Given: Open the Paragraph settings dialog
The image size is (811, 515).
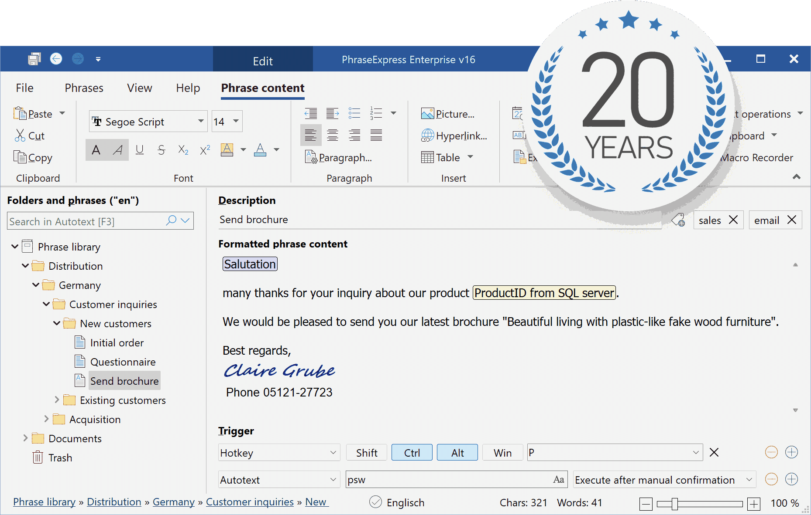Looking at the screenshot, I should pos(340,157).
